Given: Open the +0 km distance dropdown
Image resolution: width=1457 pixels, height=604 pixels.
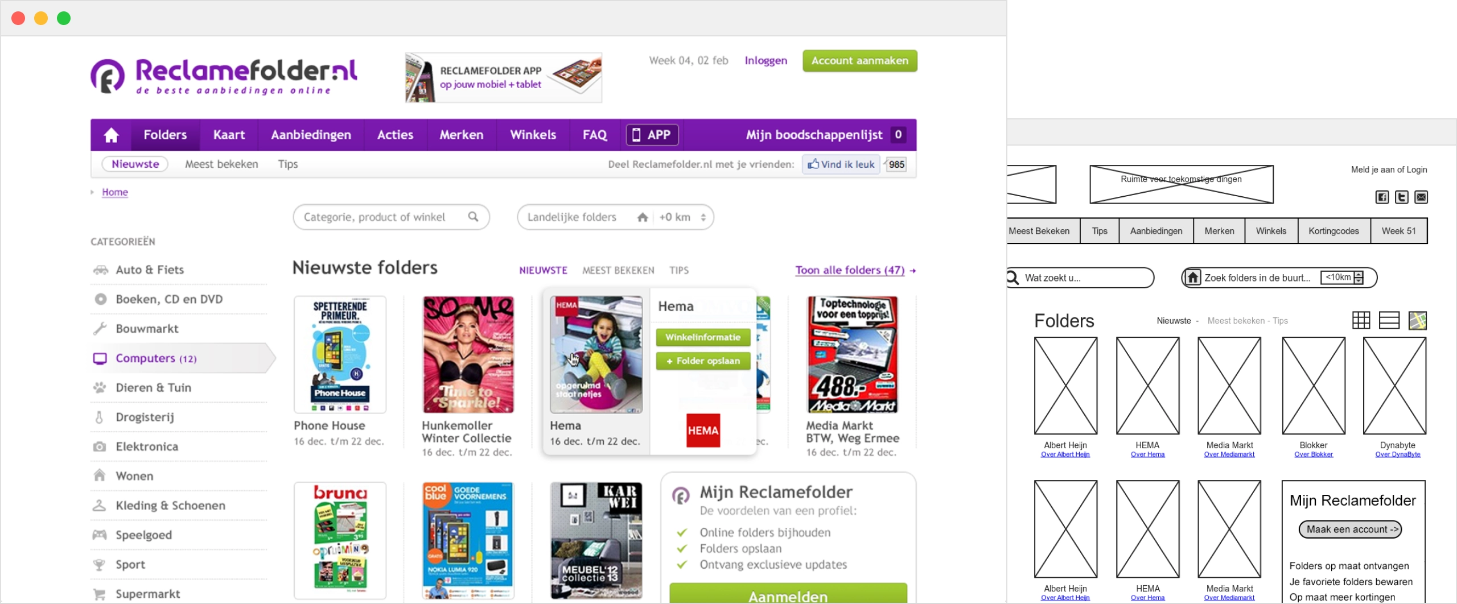Looking at the screenshot, I should 683,217.
